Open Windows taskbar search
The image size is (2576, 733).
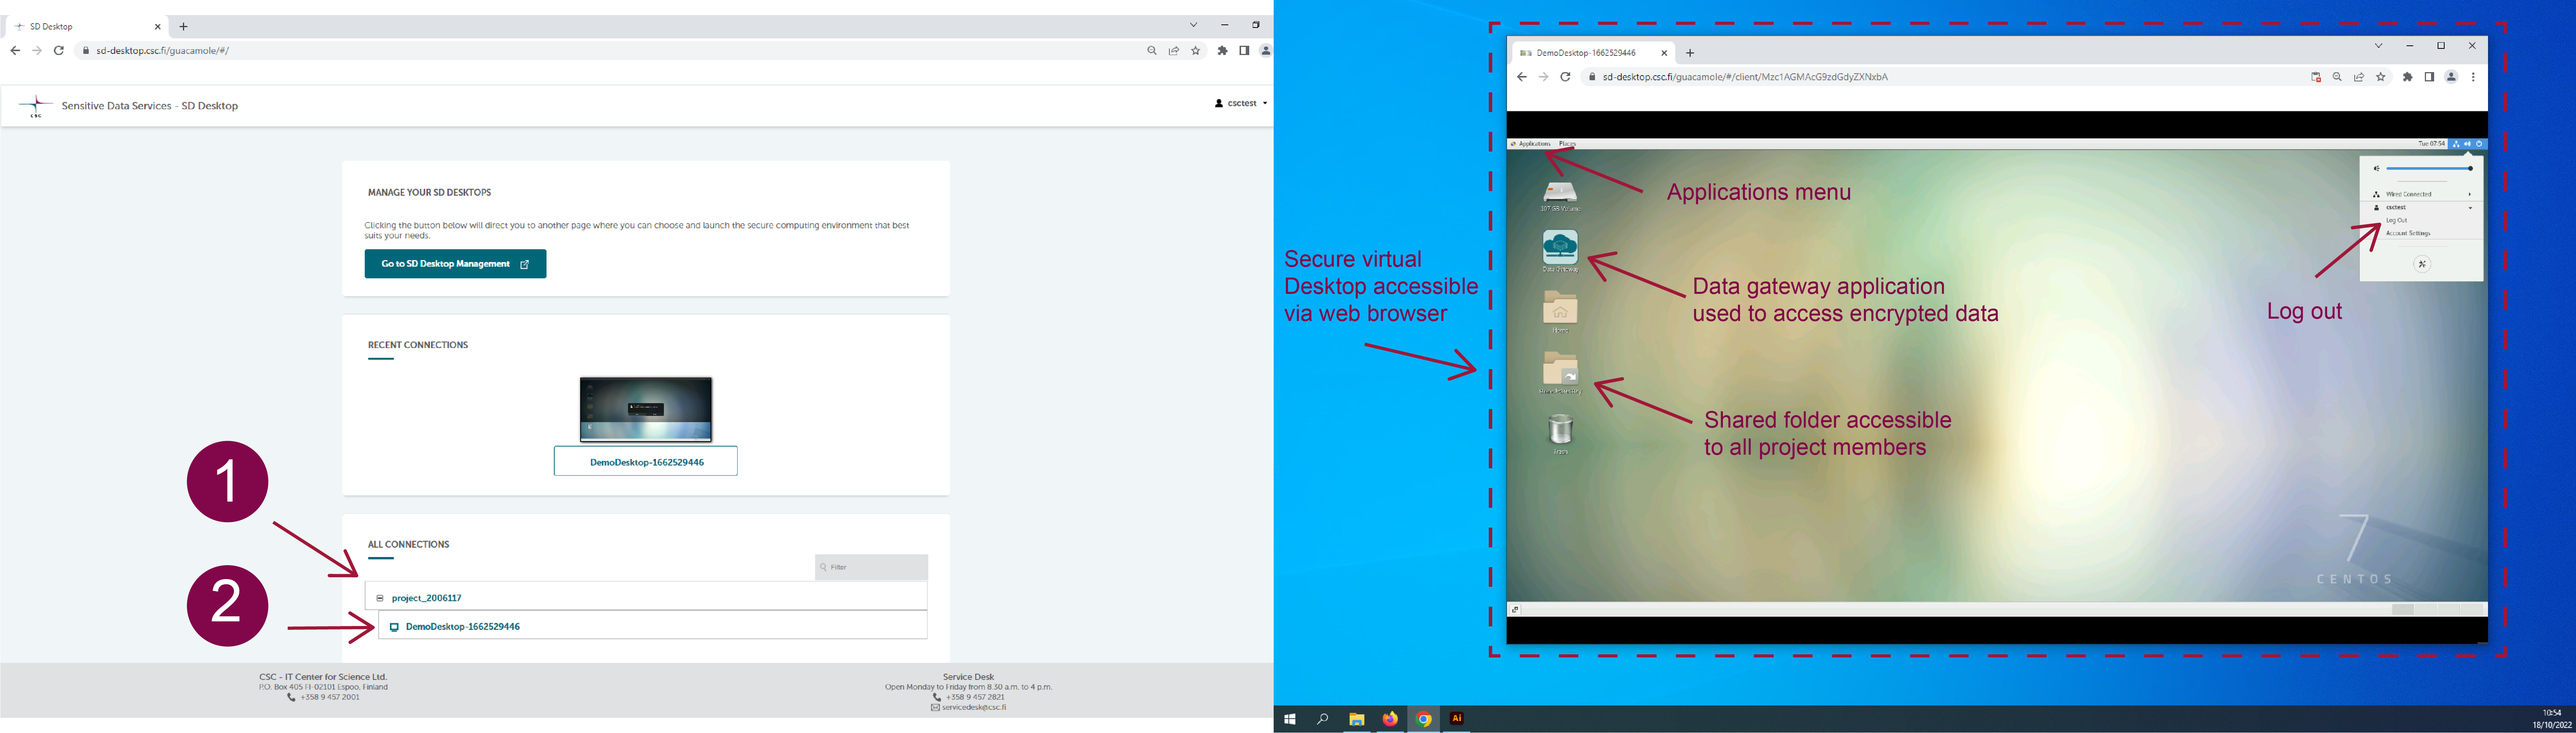1323,719
